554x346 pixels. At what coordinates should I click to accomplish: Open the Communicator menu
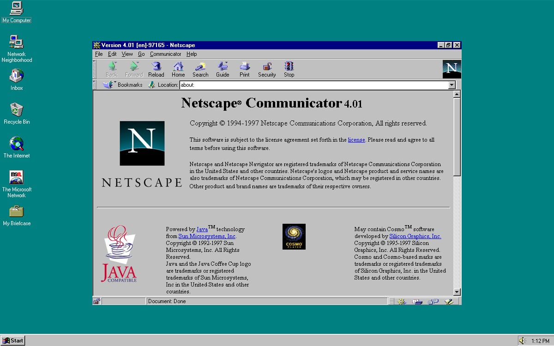pyautogui.click(x=165, y=54)
